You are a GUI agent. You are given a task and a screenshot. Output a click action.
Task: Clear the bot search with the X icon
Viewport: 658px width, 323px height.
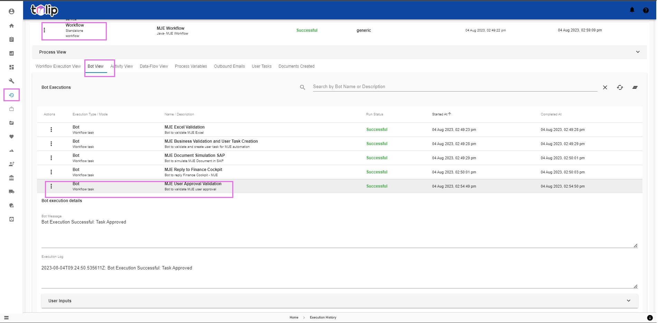(x=605, y=87)
